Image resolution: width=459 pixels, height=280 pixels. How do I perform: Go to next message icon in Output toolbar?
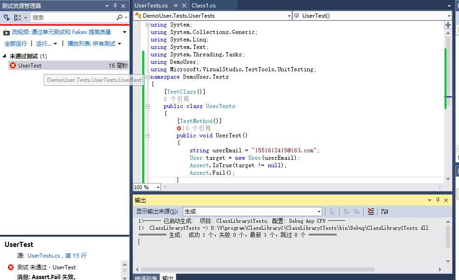tap(357, 212)
